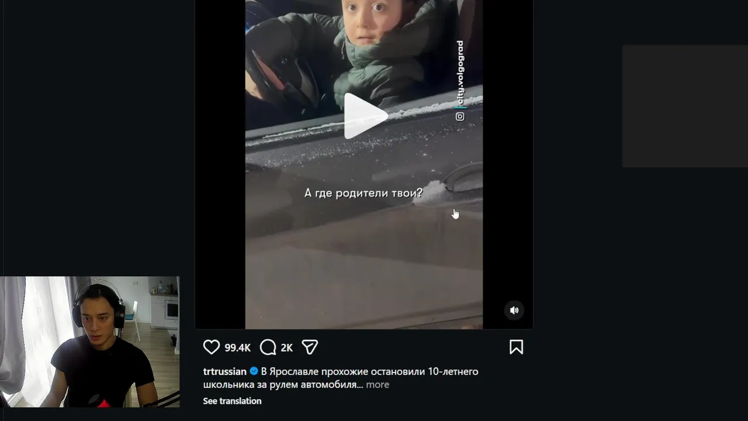748x421 pixels.
Task: Save the post with the bookmark icon
Action: [516, 347]
